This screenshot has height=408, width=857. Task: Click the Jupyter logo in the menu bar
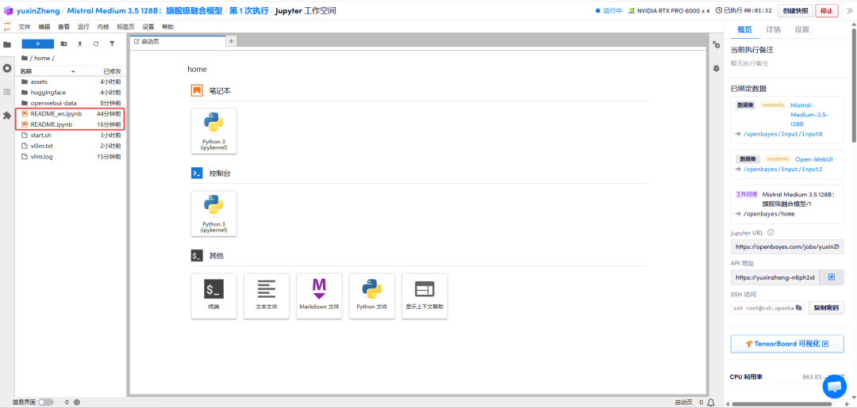(7, 27)
